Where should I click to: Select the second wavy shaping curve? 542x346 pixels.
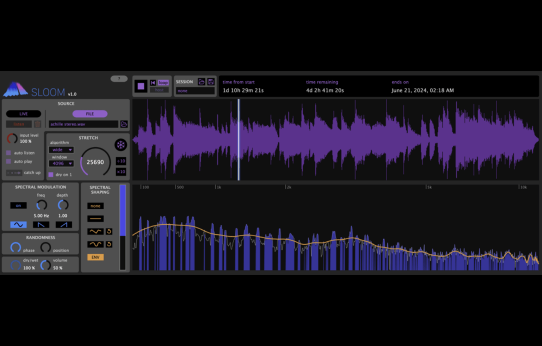pos(95,244)
